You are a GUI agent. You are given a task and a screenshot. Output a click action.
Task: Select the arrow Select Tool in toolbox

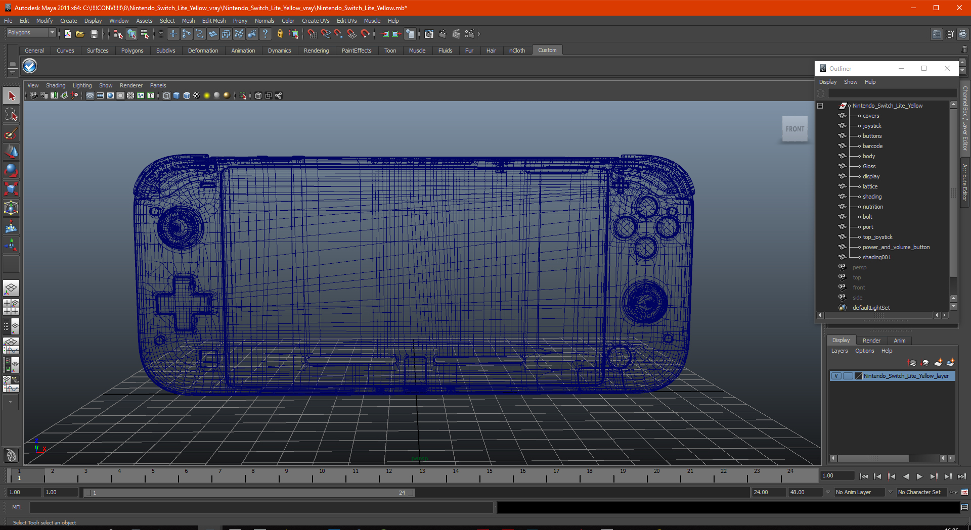pos(11,96)
